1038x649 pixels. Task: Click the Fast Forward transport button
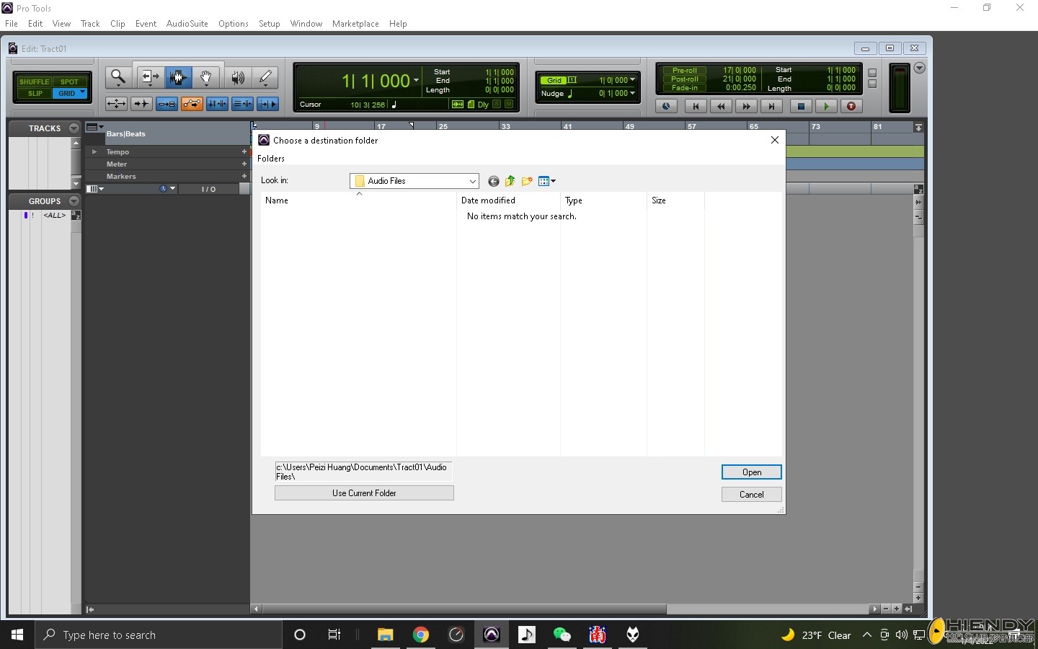pos(746,106)
